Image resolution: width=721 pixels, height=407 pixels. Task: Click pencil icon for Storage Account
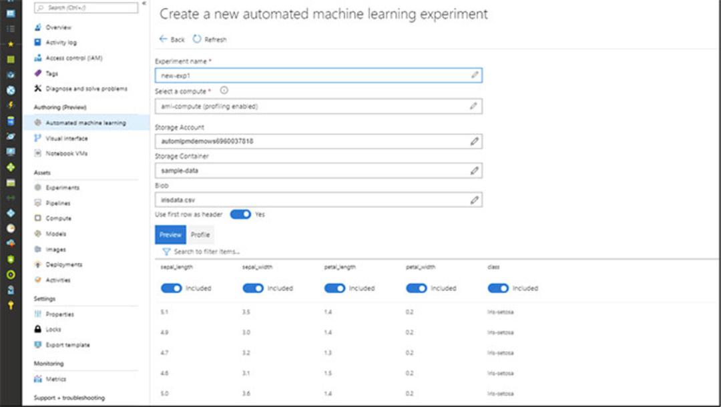coord(475,141)
